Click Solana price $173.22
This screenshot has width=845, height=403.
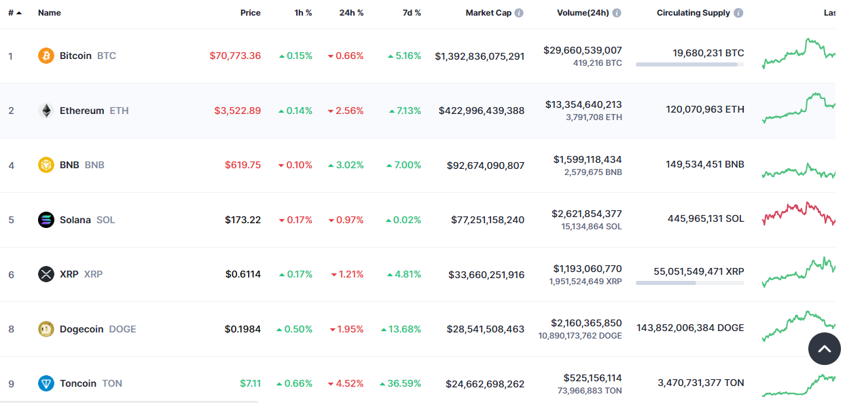[243, 220]
